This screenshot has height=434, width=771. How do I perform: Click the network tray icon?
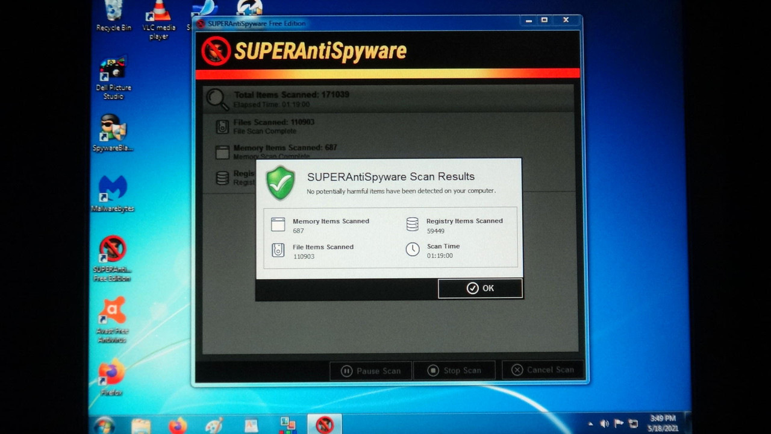pyautogui.click(x=633, y=423)
